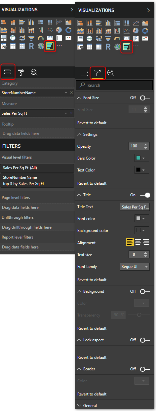Set title alignment to center
Viewport: 156px width, 411px height.
click(x=138, y=243)
